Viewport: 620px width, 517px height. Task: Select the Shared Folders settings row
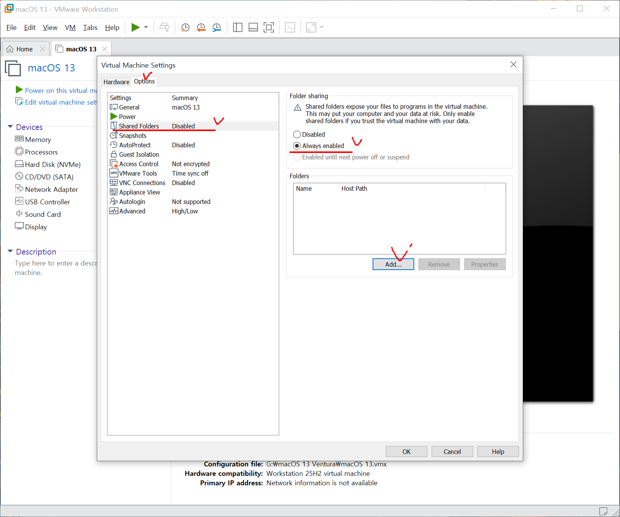[193, 126]
